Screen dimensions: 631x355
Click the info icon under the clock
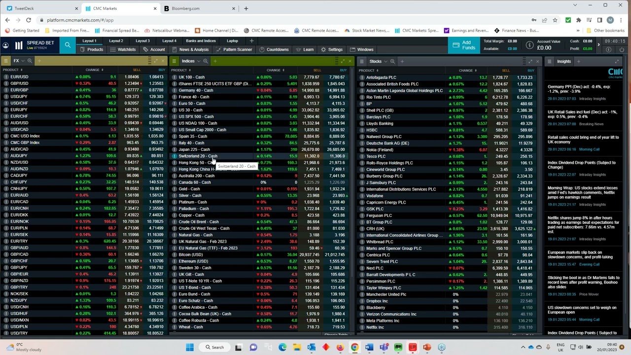pos(609,50)
